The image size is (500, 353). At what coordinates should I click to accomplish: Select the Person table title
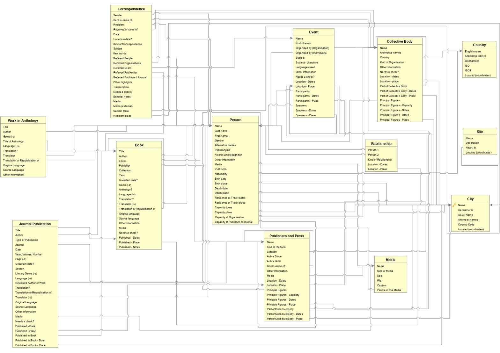click(x=235, y=120)
